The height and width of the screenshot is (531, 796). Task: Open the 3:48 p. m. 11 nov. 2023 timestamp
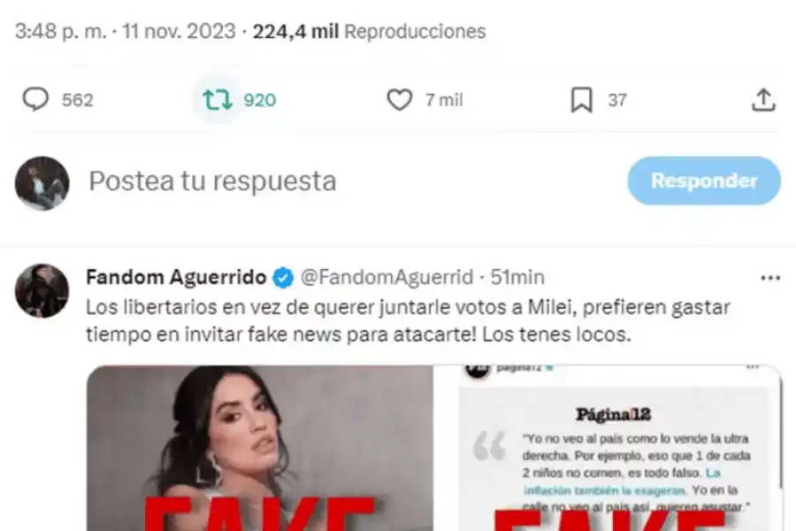coord(126,32)
